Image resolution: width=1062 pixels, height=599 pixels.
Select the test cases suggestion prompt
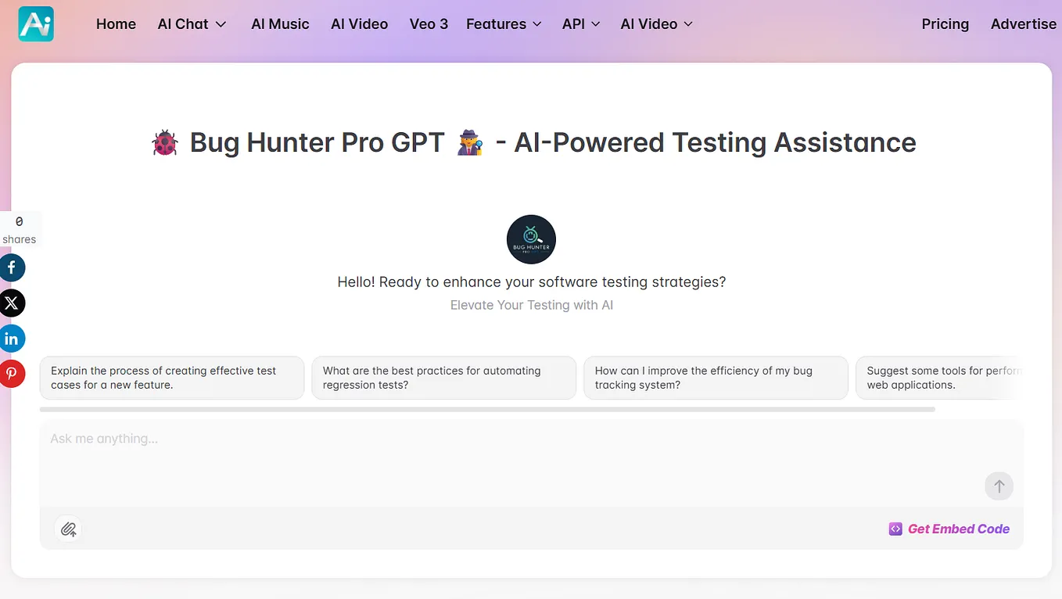(171, 378)
